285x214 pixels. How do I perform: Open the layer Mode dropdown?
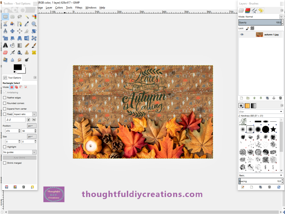281,17
